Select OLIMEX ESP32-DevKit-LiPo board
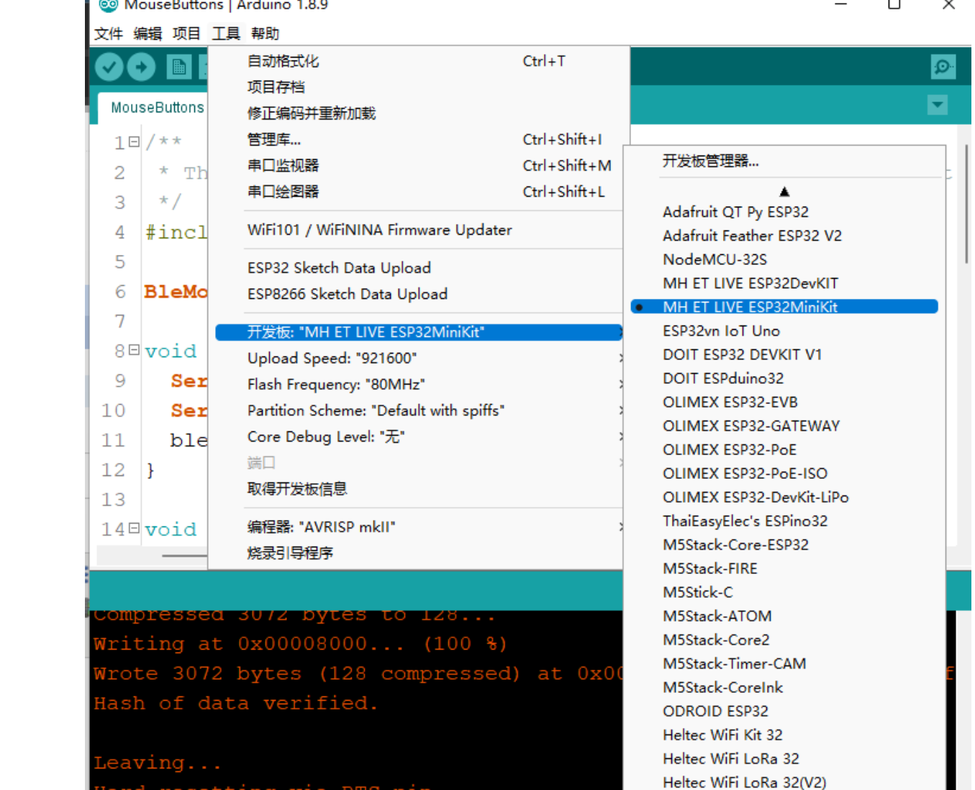 pos(784,497)
